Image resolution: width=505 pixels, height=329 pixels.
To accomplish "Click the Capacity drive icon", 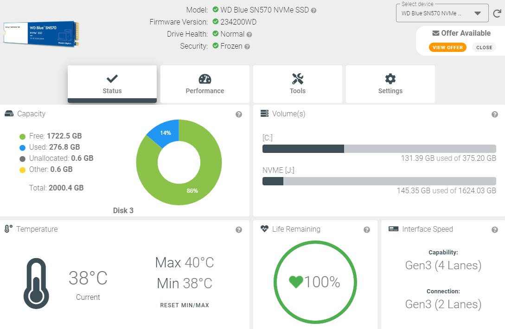I will tap(9, 114).
